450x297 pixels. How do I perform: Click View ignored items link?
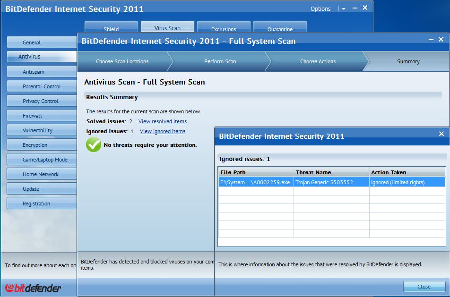click(163, 131)
